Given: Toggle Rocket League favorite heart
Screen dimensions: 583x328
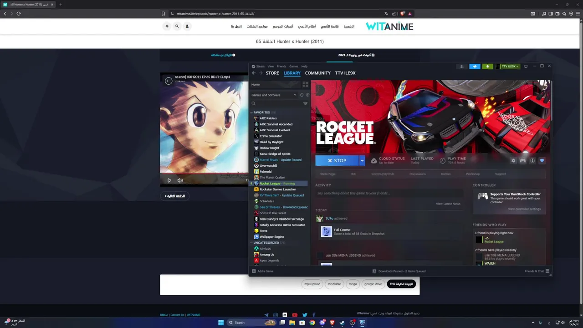Looking at the screenshot, I should 542,160.
